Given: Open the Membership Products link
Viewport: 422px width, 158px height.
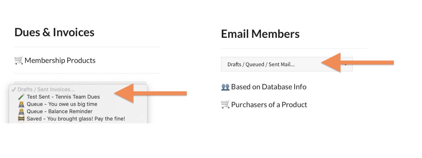Looking at the screenshot, I should [60, 60].
